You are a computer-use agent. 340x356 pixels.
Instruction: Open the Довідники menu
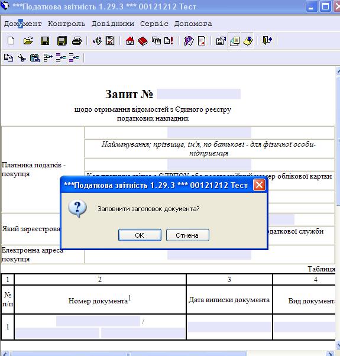coord(113,24)
